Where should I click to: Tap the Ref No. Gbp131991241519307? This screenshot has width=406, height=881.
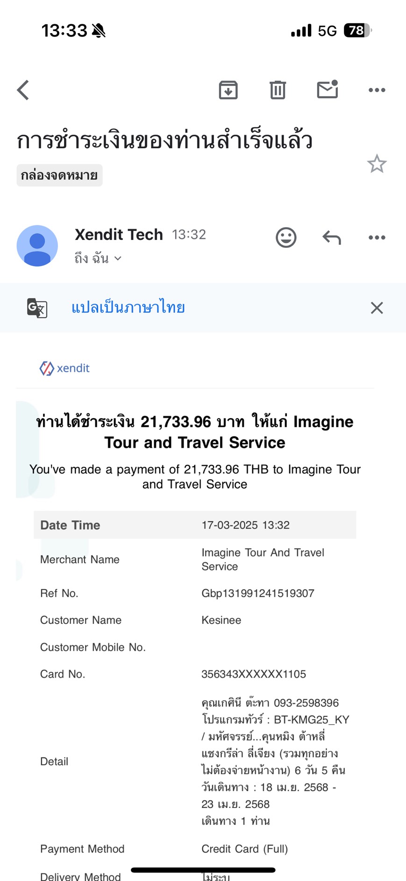[258, 593]
